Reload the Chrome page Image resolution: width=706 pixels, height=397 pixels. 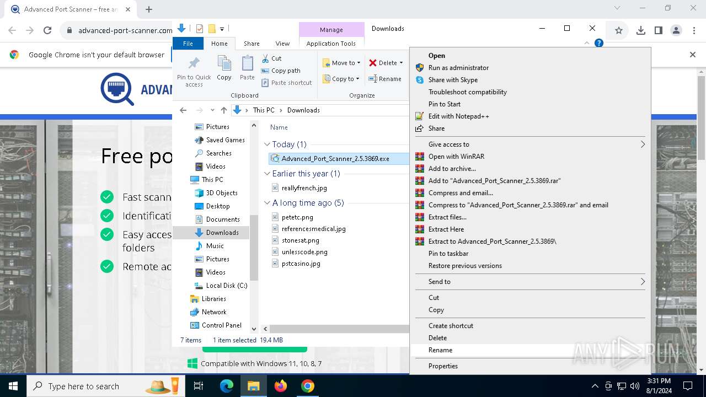(x=47, y=31)
